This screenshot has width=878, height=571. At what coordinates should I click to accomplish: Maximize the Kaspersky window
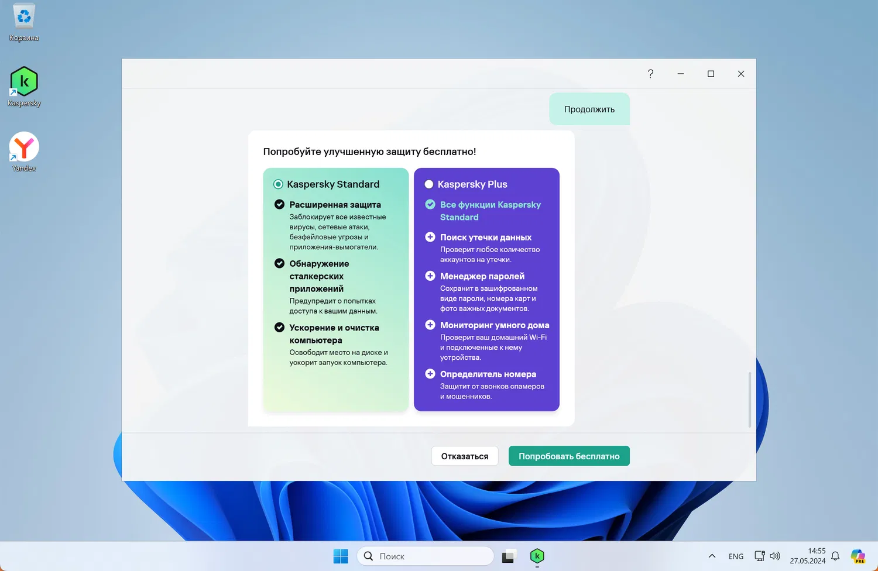[x=711, y=74]
